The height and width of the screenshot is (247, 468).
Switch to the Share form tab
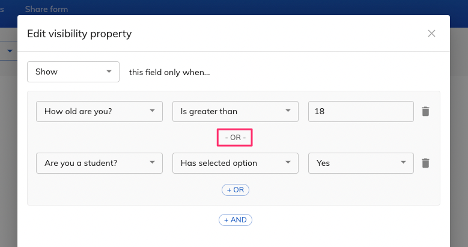point(46,9)
